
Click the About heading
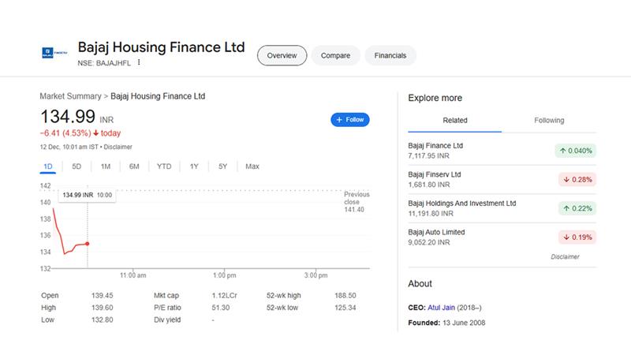[420, 283]
